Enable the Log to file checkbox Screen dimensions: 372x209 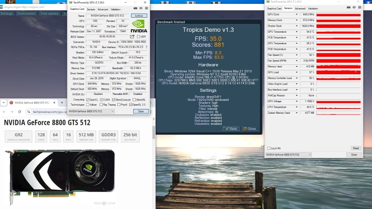269,148
